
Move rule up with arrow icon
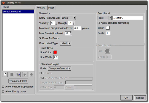[x=25, y=74]
